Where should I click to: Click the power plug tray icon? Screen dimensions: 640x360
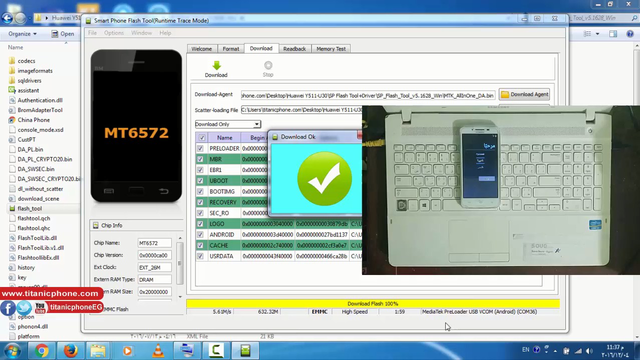(566, 350)
